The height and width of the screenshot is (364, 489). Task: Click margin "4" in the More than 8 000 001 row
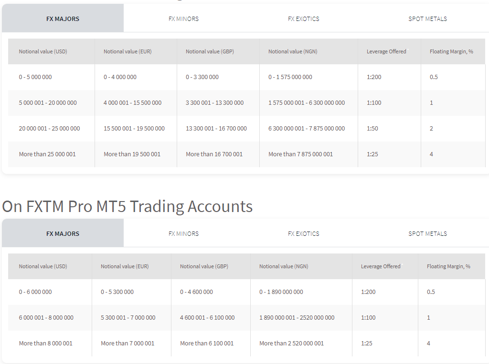pyautogui.click(x=428, y=344)
